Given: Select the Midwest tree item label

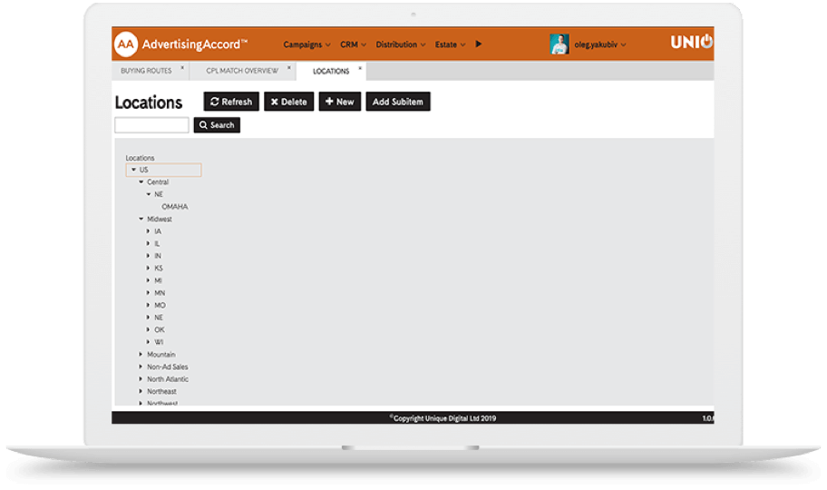Looking at the screenshot, I should (x=160, y=219).
